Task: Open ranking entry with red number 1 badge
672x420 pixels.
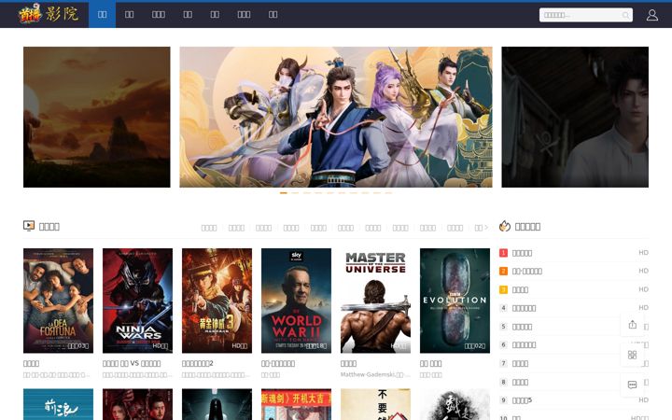Action: (574, 253)
